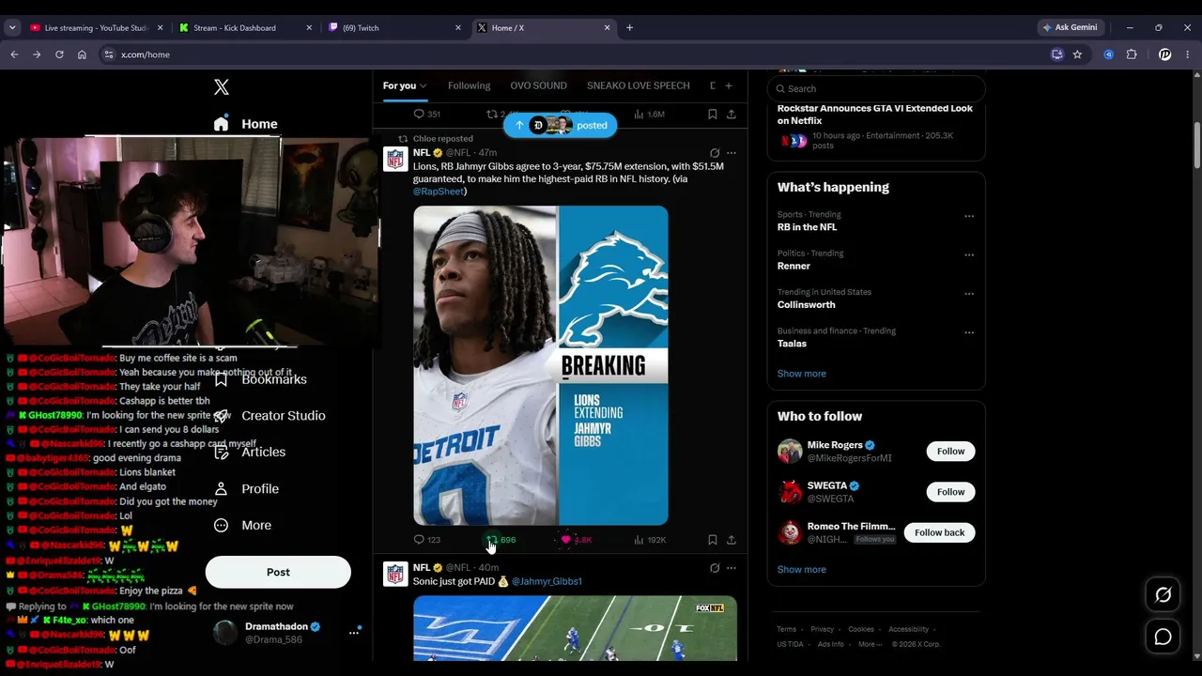Open Grok actions on the 40m NFL post
Viewport: 1202px width, 676px height.
click(x=715, y=568)
